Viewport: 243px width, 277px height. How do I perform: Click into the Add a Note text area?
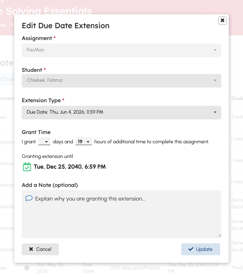121,214
